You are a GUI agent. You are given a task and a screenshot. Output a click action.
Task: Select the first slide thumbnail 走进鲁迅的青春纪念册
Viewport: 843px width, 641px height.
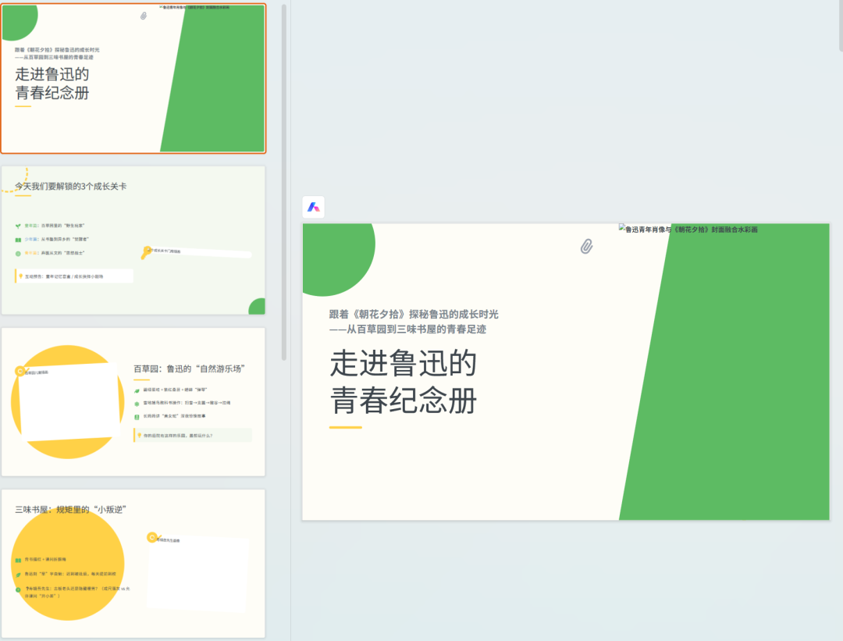tap(133, 78)
